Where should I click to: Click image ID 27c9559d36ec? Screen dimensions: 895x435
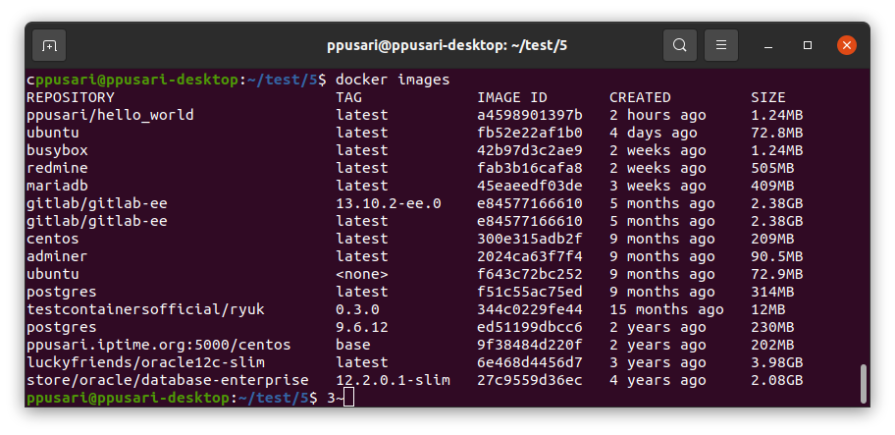(530, 380)
